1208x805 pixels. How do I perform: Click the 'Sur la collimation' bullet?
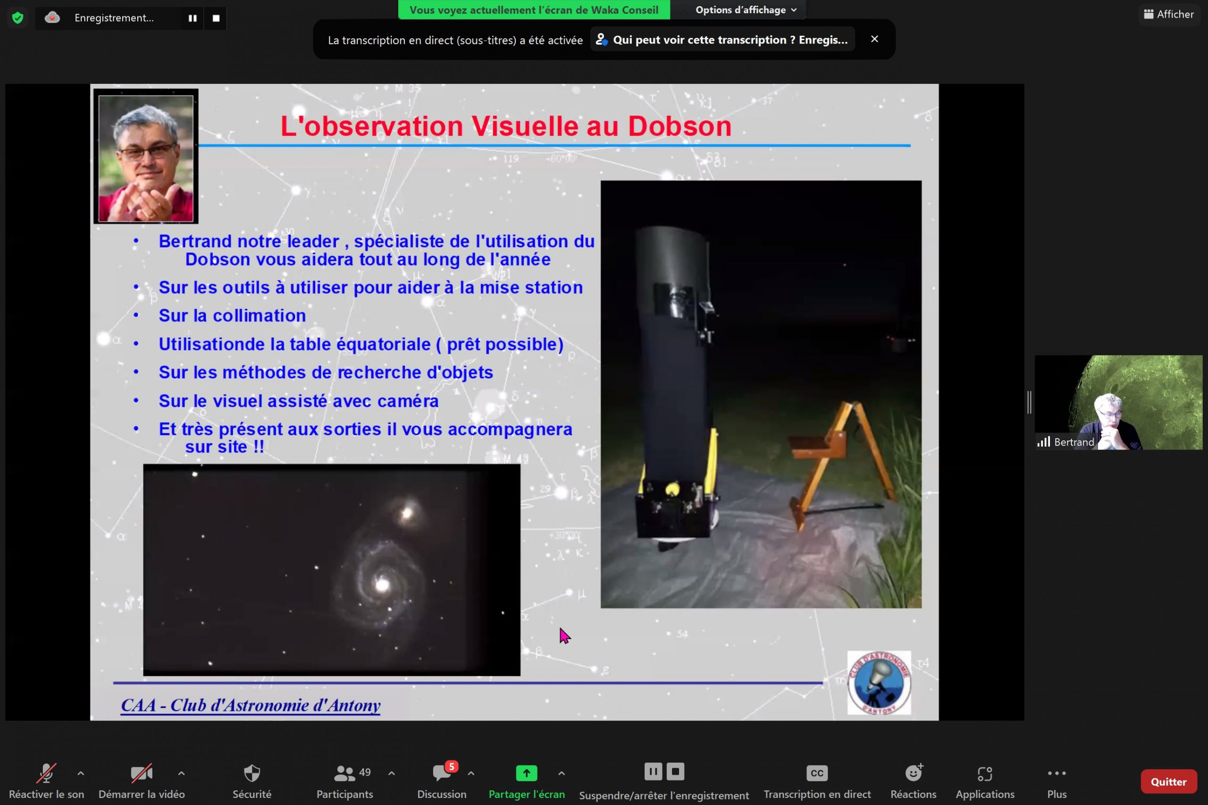(232, 316)
